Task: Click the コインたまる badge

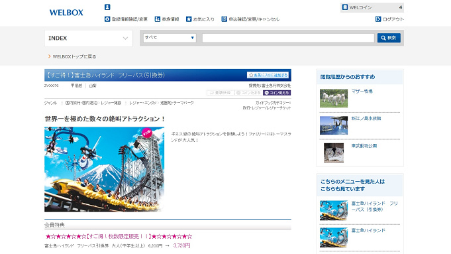Action: point(248,93)
